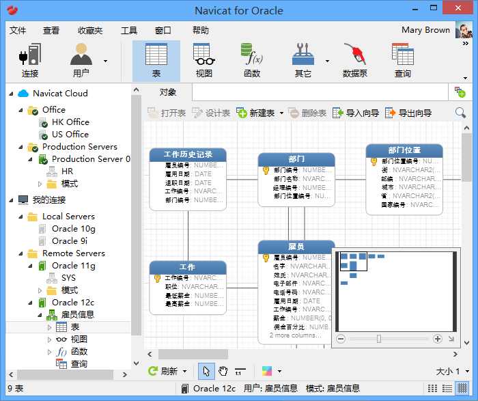This screenshot has height=401, width=478.
Task: Open the 查看 menu
Action: point(51,30)
